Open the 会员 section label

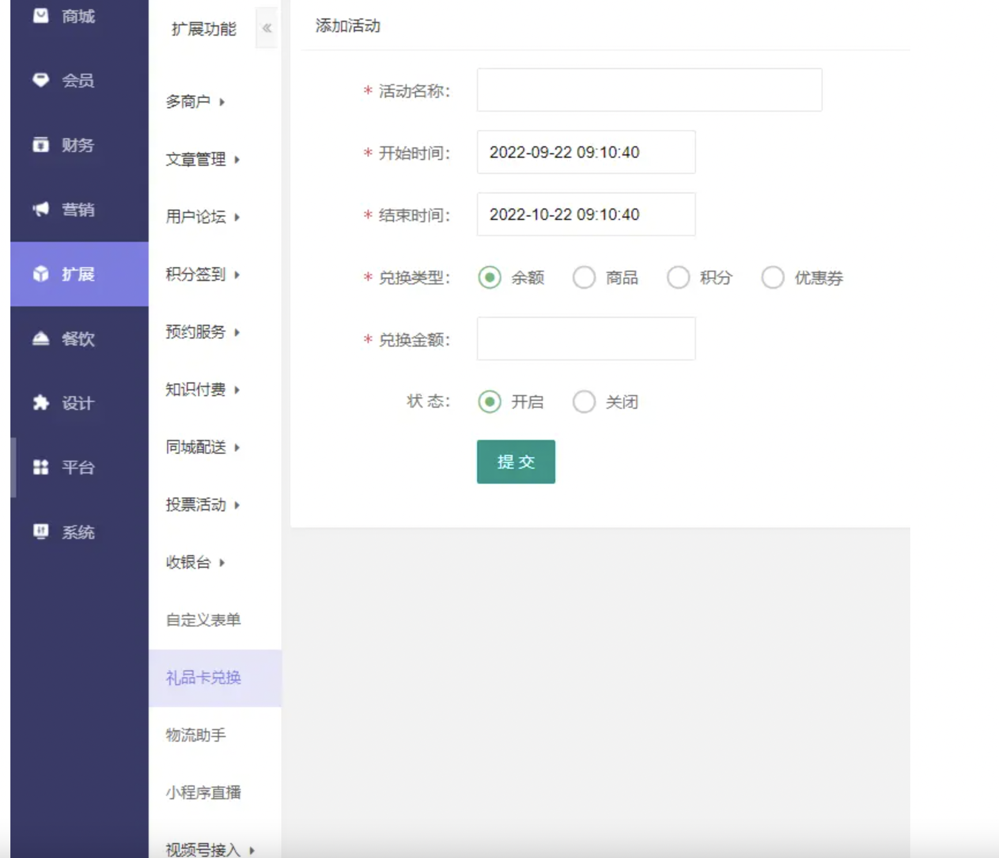(78, 81)
